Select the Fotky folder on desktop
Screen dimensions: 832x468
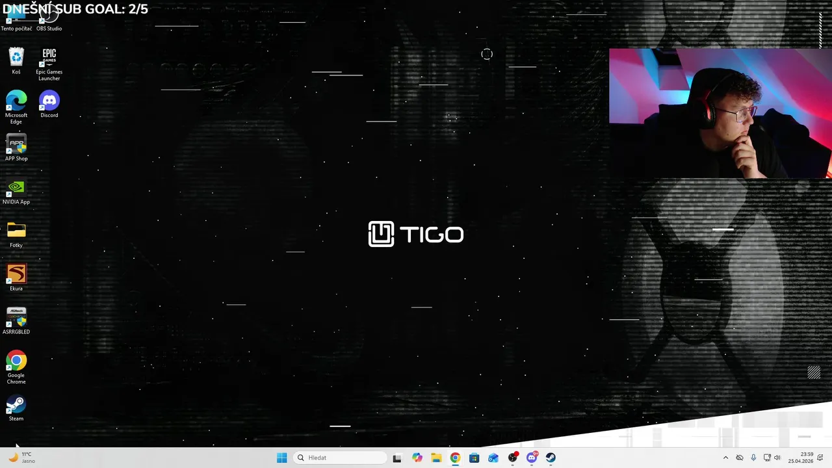16,235
